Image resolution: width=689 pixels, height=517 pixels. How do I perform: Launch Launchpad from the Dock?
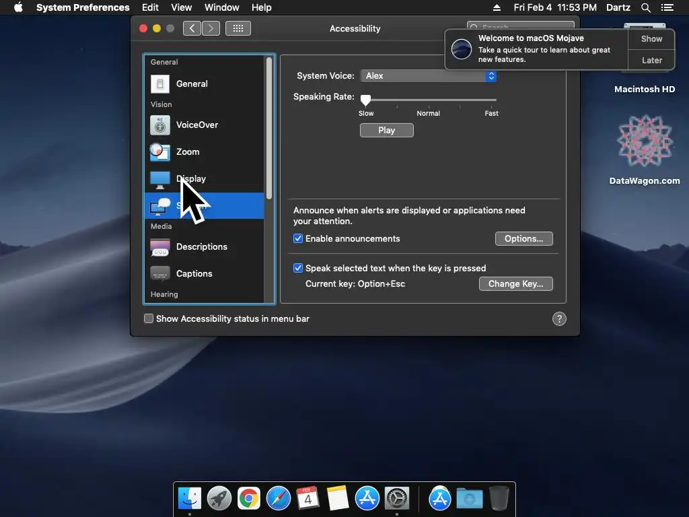tap(219, 499)
